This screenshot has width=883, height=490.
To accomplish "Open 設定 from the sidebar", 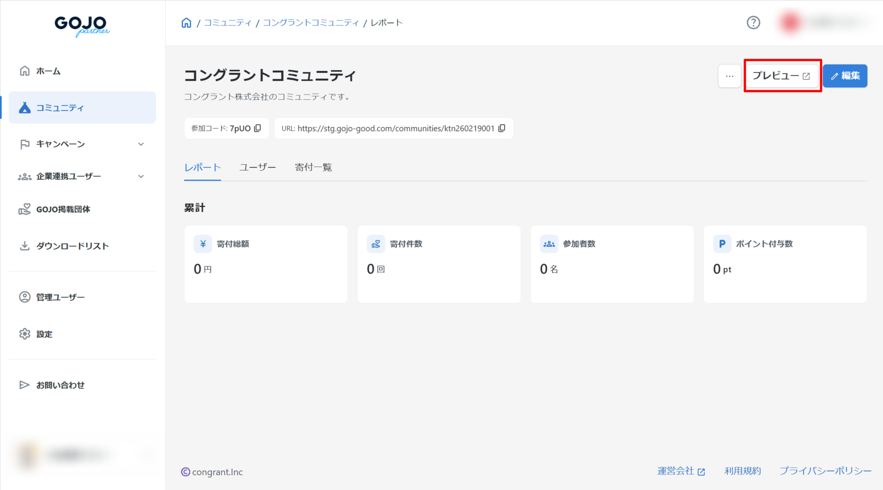I will [x=44, y=334].
